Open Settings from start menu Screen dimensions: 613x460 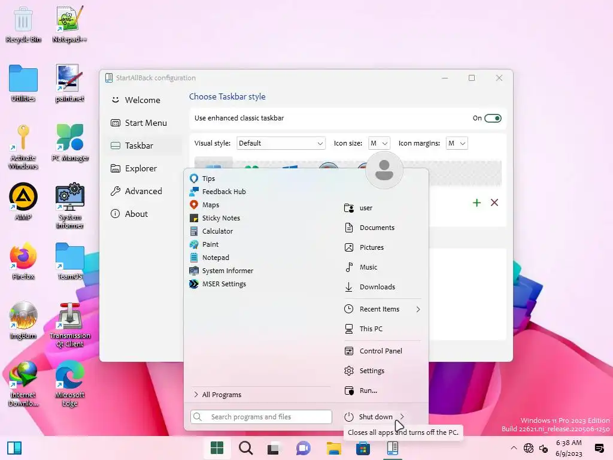[365, 370]
